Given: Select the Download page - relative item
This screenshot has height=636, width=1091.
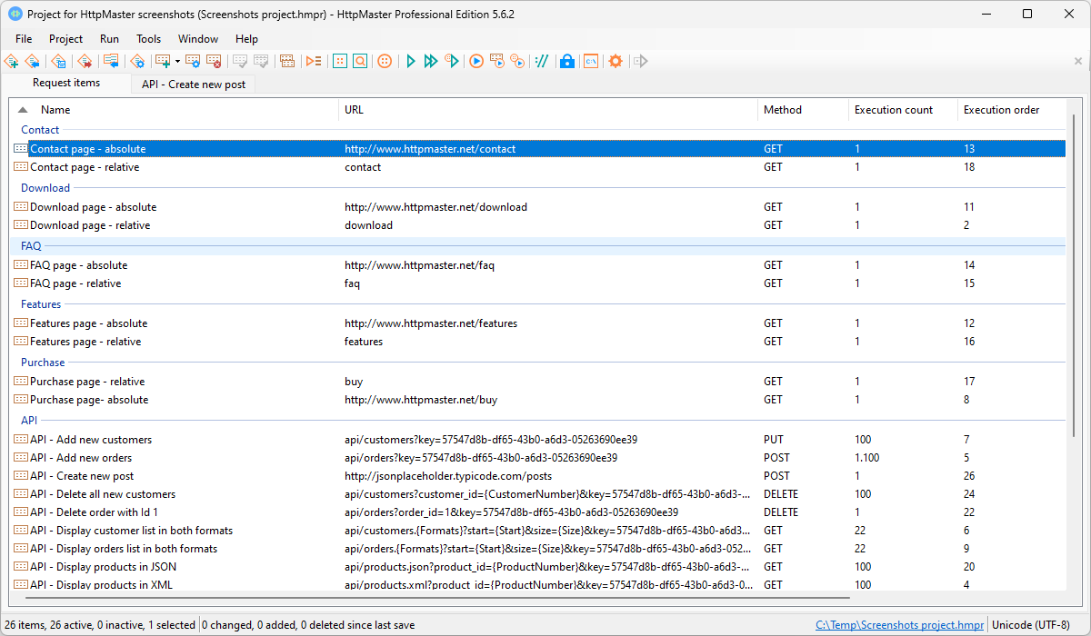Looking at the screenshot, I should 90,225.
